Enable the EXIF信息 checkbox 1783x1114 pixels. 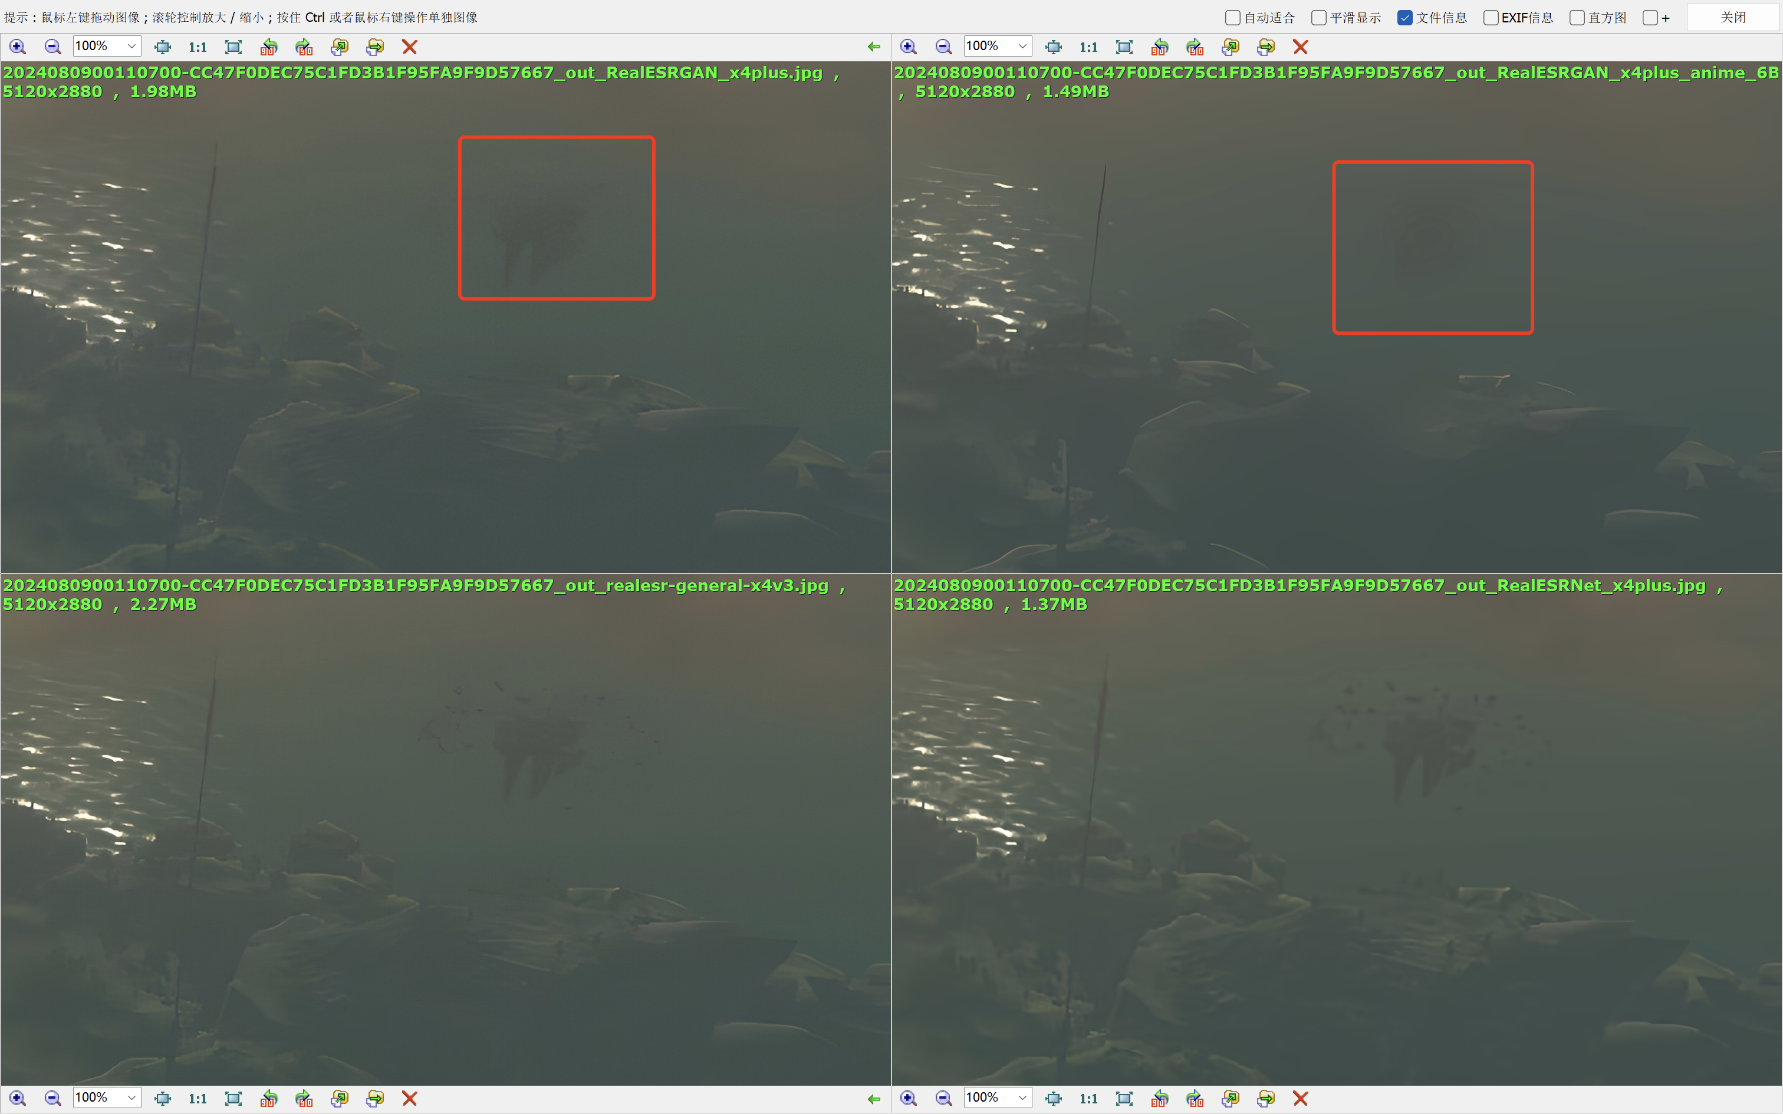pyautogui.click(x=1491, y=18)
